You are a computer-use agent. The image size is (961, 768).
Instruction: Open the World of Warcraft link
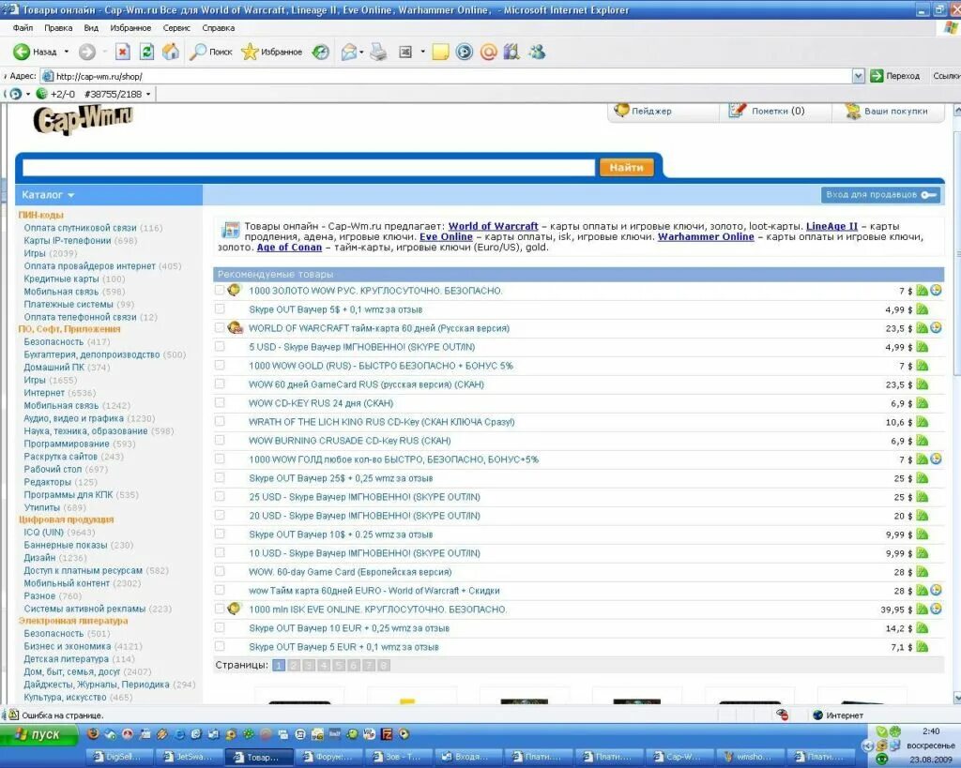tap(494, 226)
